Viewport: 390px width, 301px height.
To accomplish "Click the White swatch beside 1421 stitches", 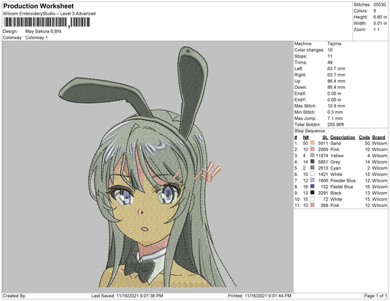I will click(313, 174).
